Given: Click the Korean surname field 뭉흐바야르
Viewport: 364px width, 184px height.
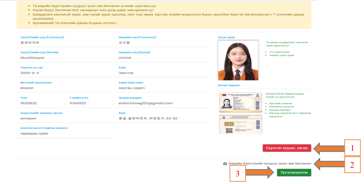Looking at the screenshot, I should pos(30,43).
